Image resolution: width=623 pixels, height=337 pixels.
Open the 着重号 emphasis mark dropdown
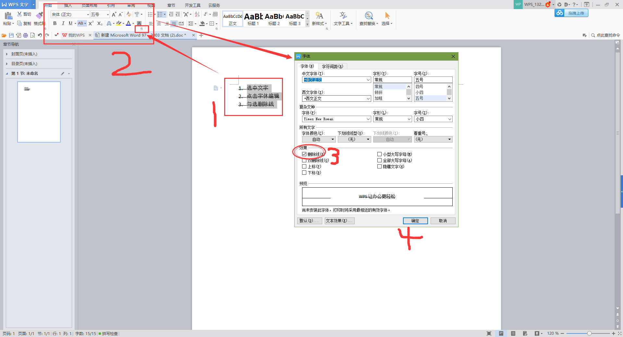click(x=433, y=139)
